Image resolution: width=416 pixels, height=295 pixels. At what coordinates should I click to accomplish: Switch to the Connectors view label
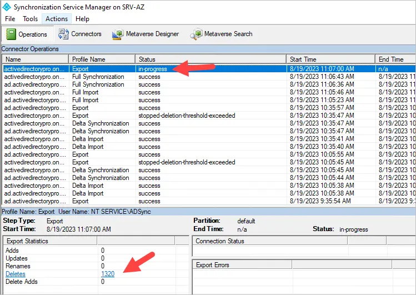click(x=86, y=34)
